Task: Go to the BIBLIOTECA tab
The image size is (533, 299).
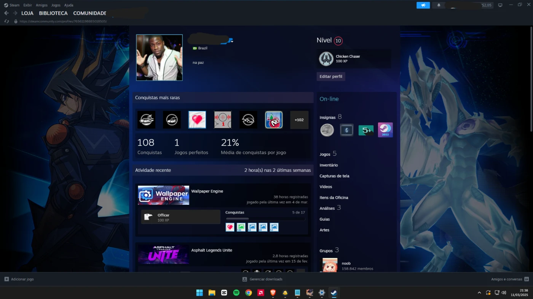Action: point(53,13)
